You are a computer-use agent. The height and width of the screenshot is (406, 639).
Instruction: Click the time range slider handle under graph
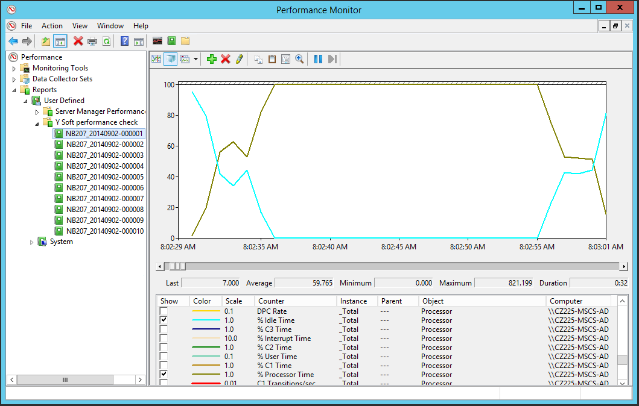177,266
